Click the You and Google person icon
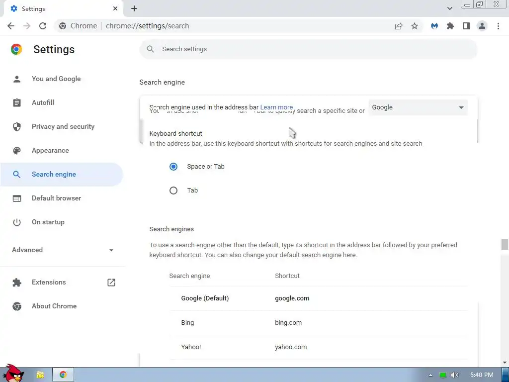Image resolution: width=509 pixels, height=382 pixels. point(16,79)
